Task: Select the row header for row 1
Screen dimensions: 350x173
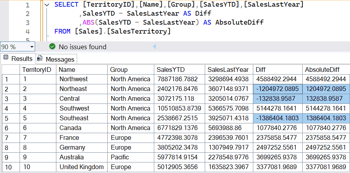Action: pyautogui.click(x=11, y=79)
